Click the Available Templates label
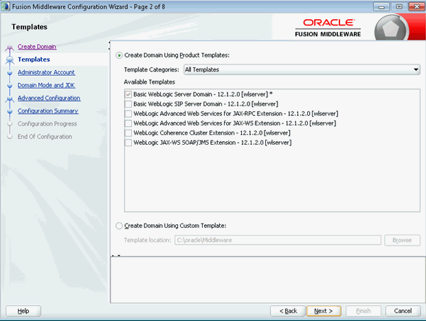 (149, 82)
